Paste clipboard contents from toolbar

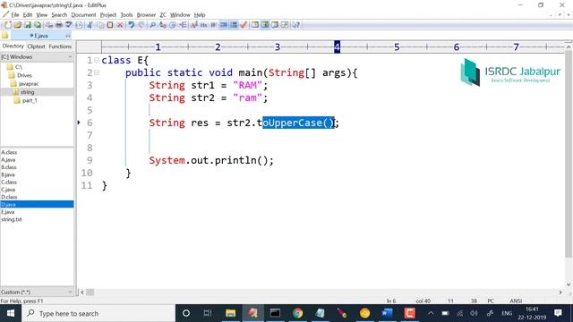110,25
